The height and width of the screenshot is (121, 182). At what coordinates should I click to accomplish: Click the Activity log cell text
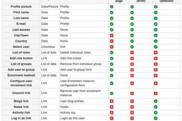click(x=68, y=113)
